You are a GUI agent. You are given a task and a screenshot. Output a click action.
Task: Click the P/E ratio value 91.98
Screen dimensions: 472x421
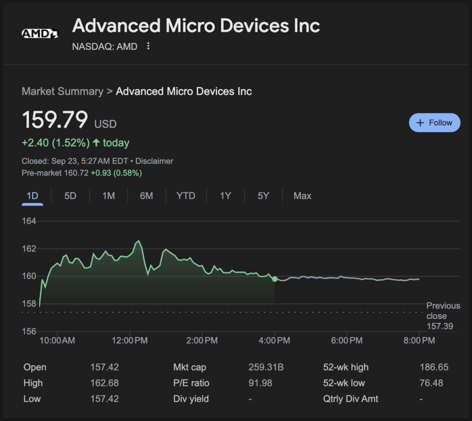(260, 383)
